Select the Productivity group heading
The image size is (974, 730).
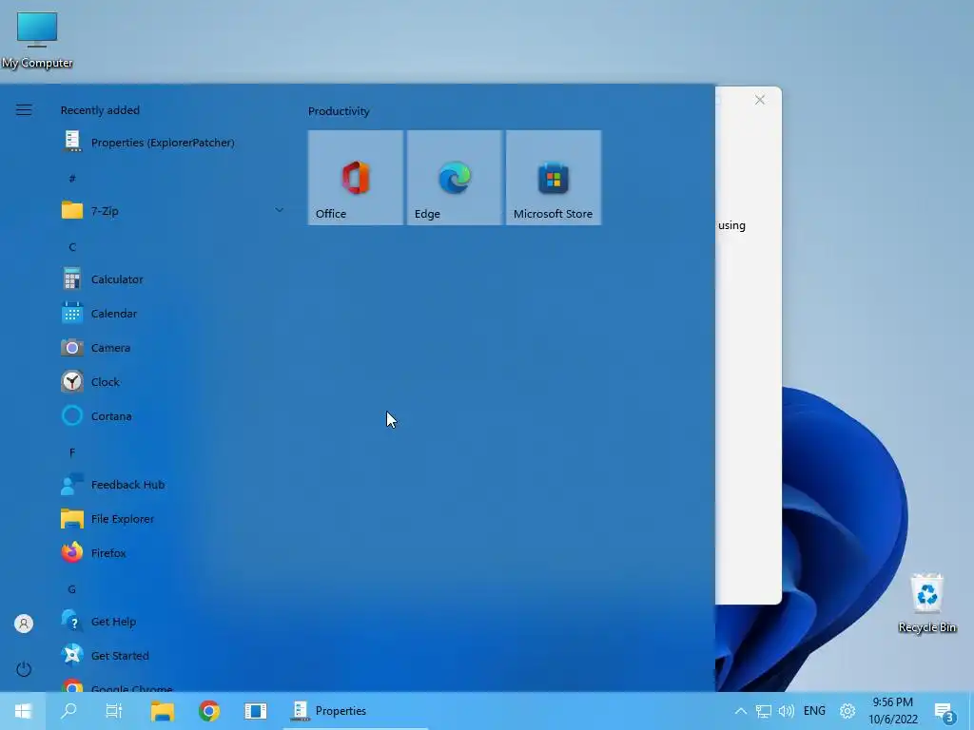coord(339,111)
